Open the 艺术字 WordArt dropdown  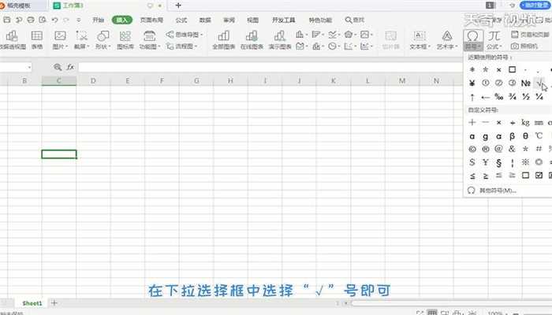pyautogui.click(x=447, y=46)
